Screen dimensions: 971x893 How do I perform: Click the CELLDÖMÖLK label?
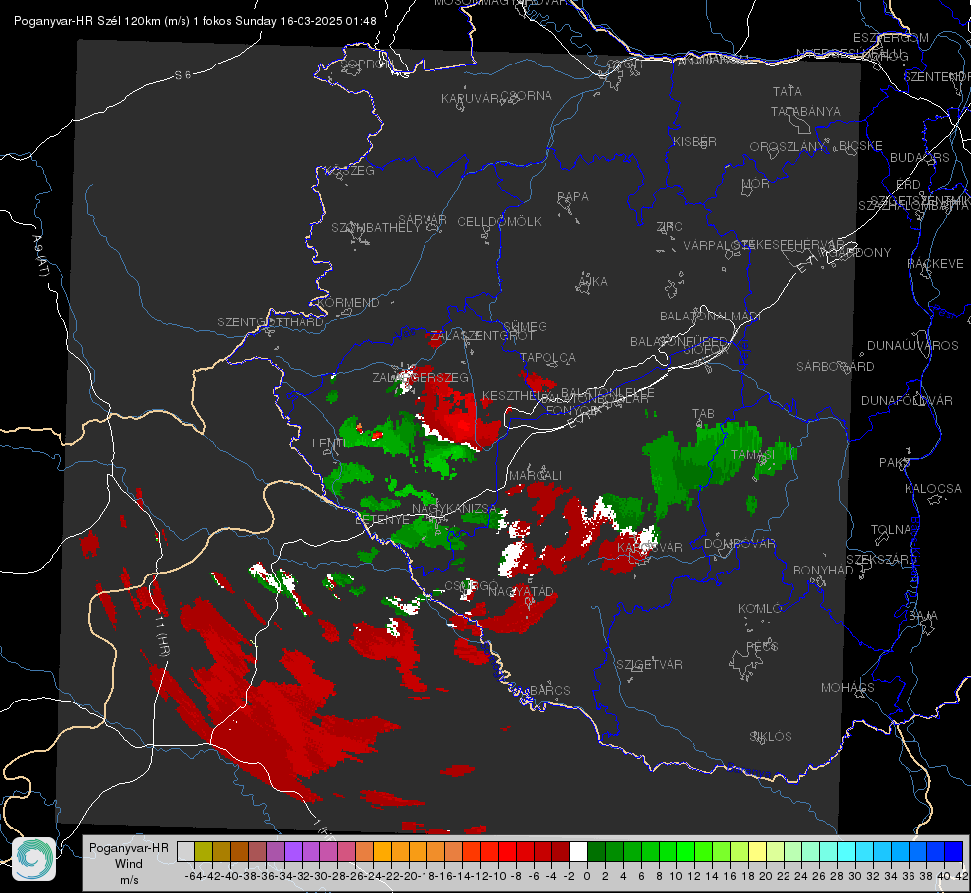click(x=499, y=222)
